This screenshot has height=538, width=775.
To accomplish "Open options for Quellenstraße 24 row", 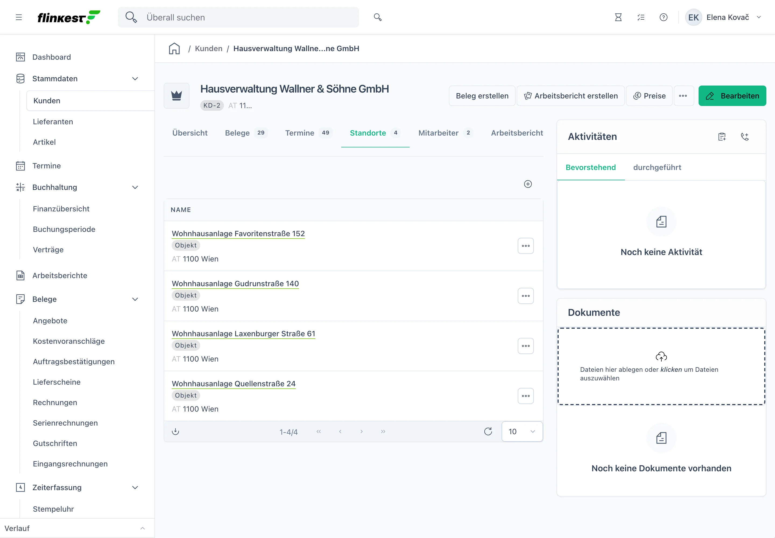I will (526, 396).
